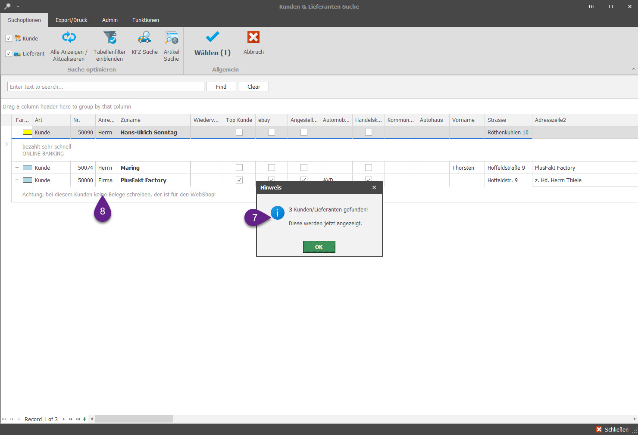Click the Schließen icon in the status bar
The width and height of the screenshot is (638, 435).
pyautogui.click(x=599, y=429)
